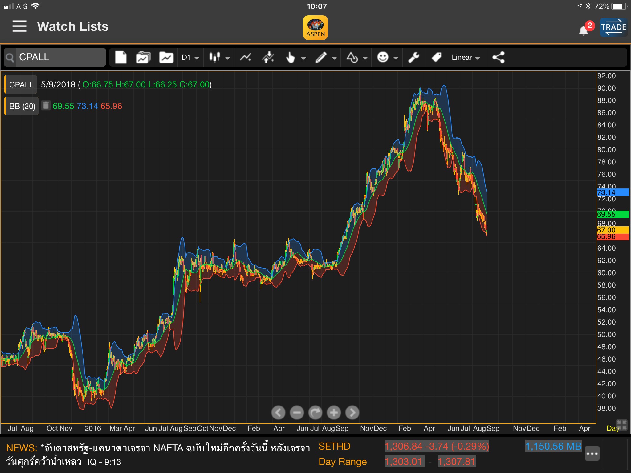This screenshot has width=631, height=473.
Task: Select candlestick chart type icon
Action: [215, 57]
